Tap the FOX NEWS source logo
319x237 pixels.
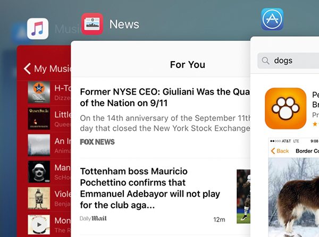tap(97, 142)
